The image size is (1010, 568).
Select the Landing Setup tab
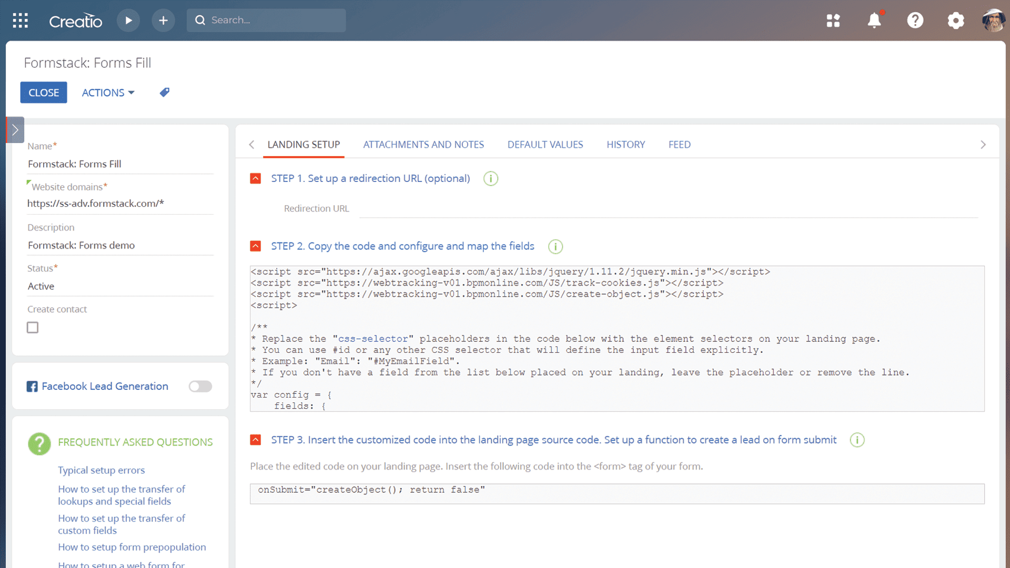coord(304,145)
